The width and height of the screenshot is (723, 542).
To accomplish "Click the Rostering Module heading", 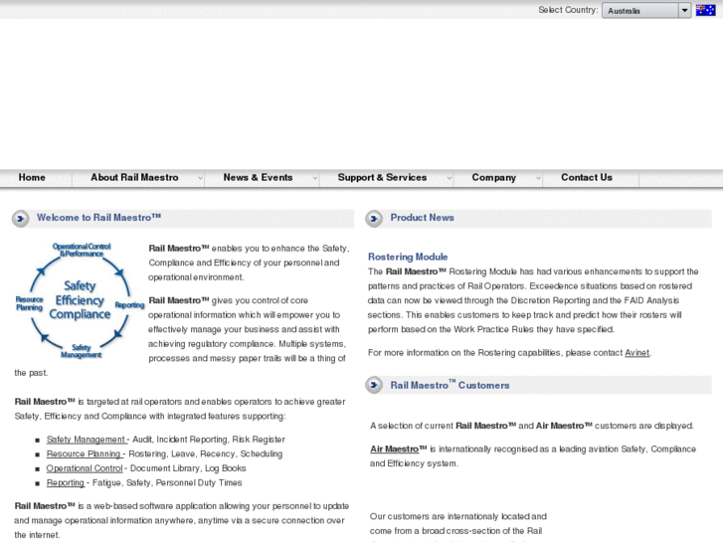I will (408, 257).
